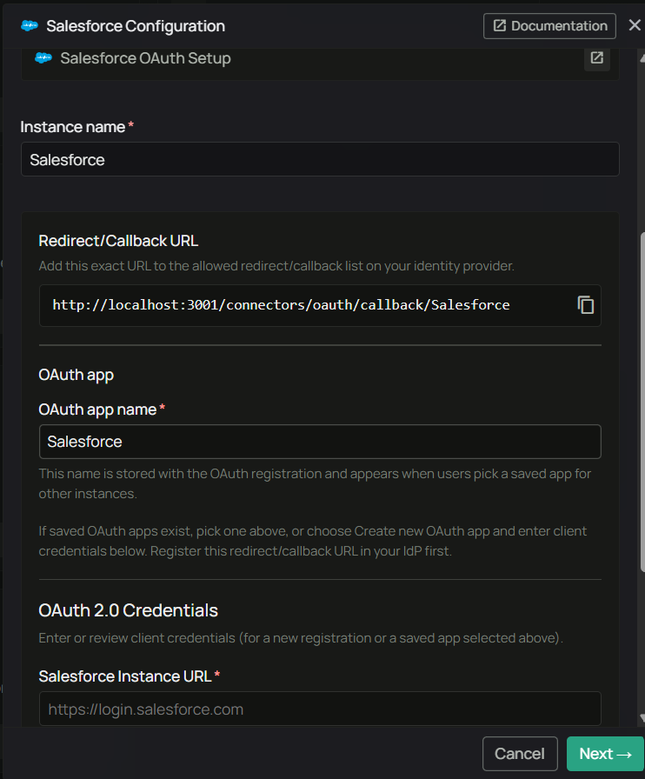Click the Redirect/Callback URL heading

click(x=118, y=241)
